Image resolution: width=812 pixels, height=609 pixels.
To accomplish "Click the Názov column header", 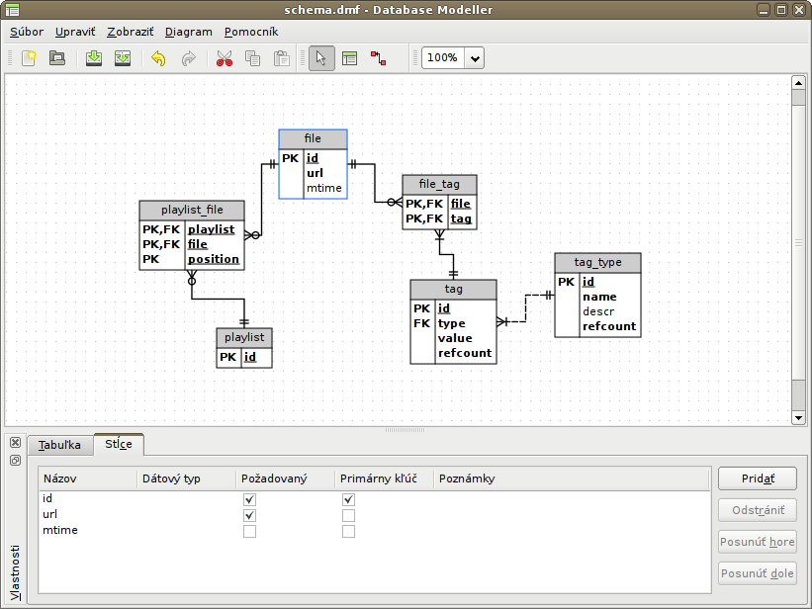I will 88,479.
